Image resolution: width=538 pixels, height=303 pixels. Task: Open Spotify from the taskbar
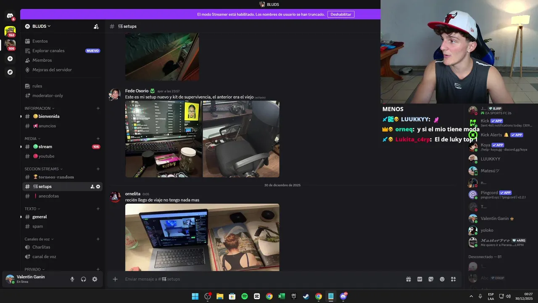tap(245, 296)
